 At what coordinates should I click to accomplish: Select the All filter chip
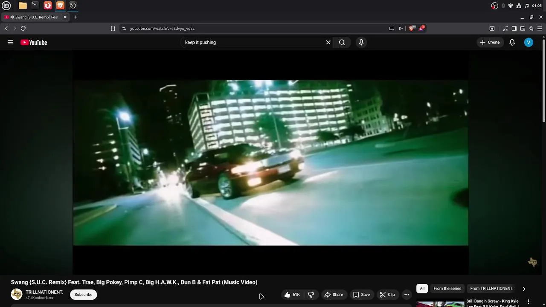[422, 289]
